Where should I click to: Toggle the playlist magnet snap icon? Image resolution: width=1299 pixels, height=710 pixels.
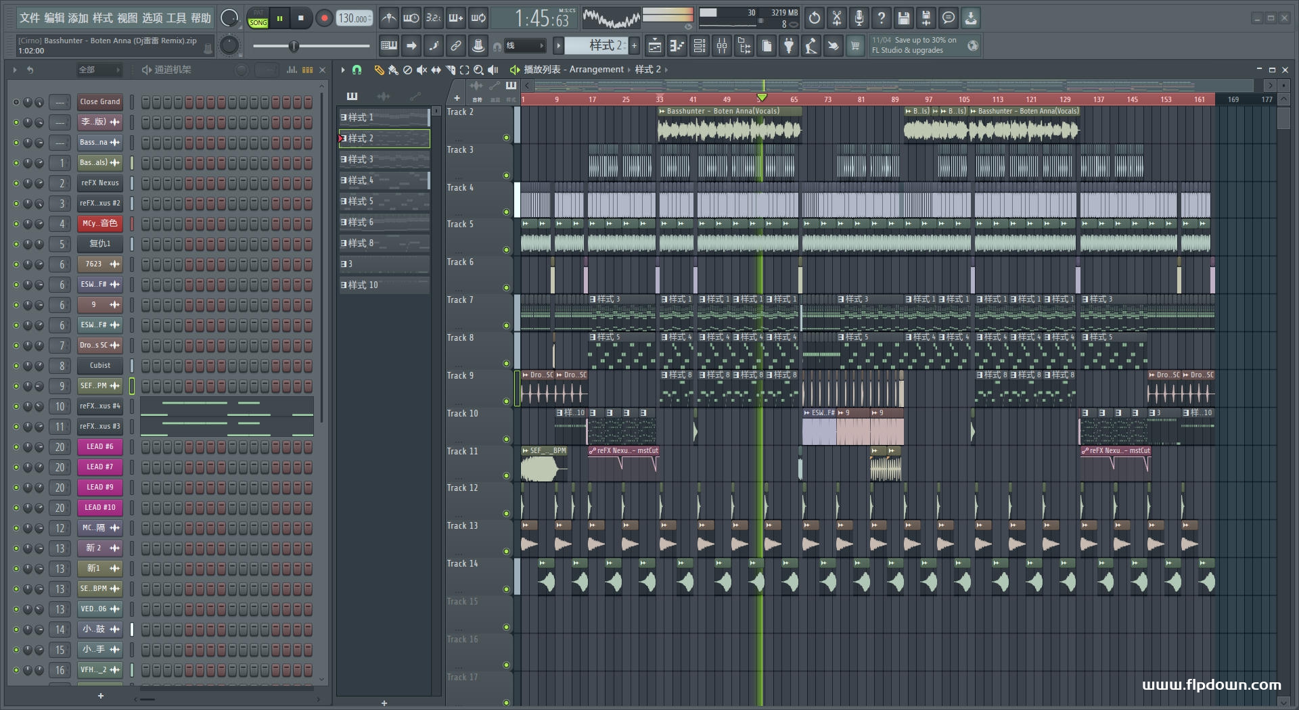click(357, 70)
